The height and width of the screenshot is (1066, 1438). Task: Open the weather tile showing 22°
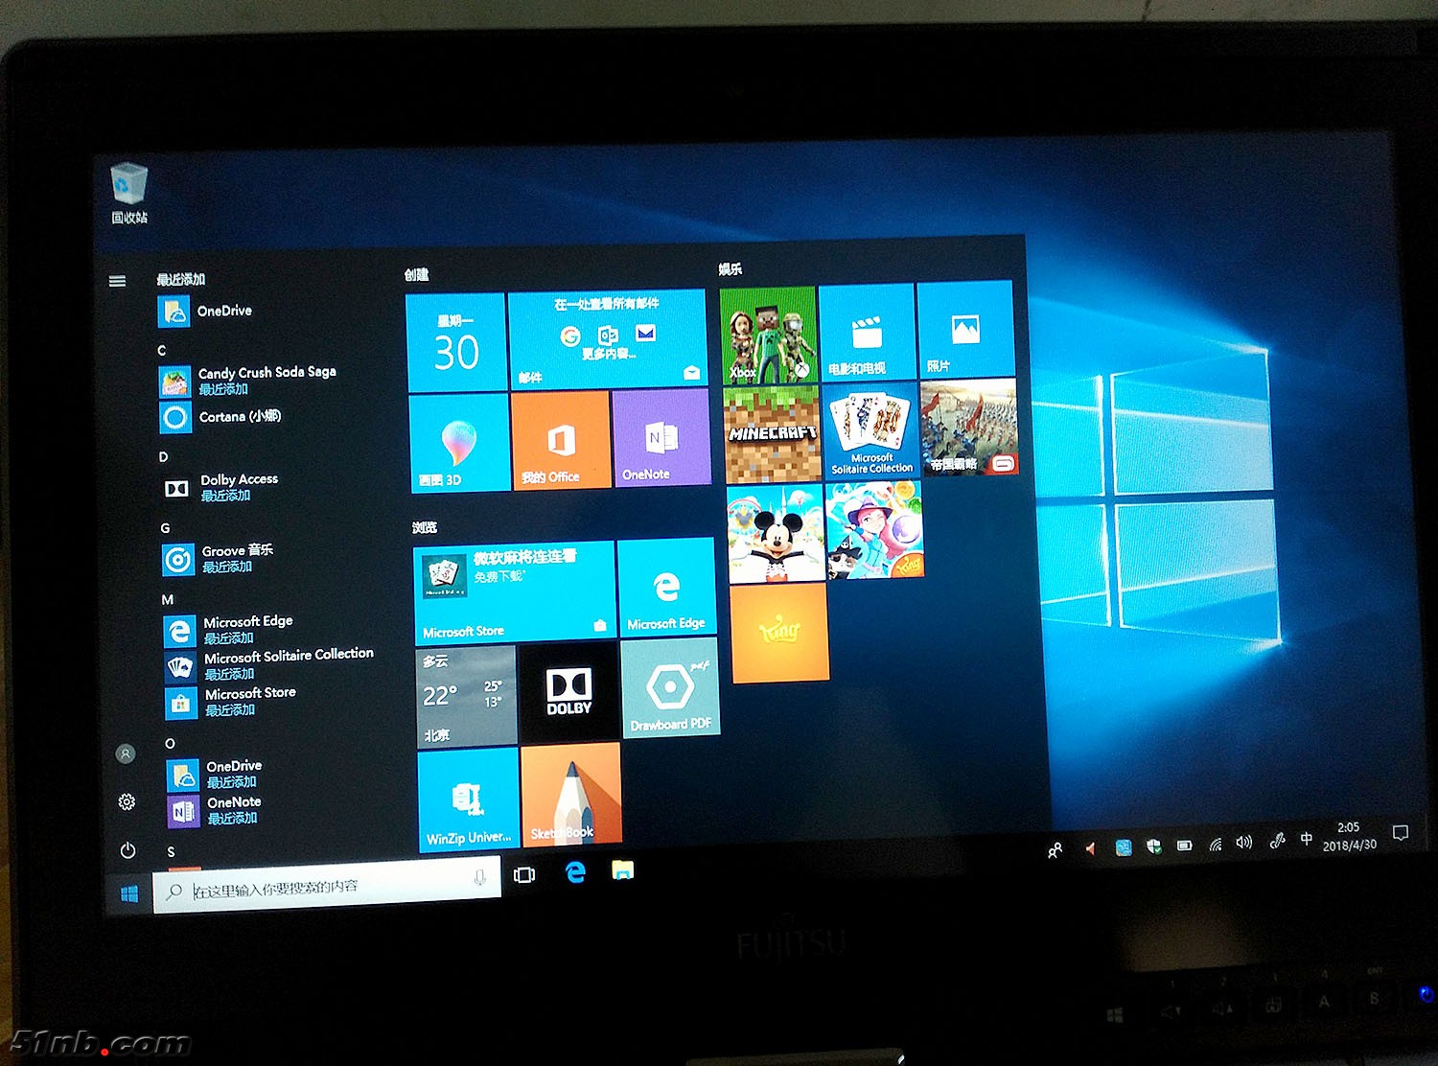467,696
